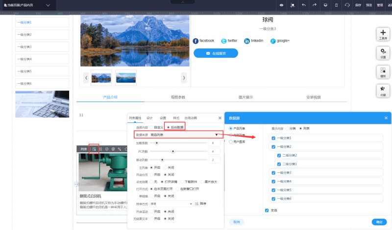Screen dimensions: 392x230
Task: Open the 工具库 plus panel
Action: point(383,34)
